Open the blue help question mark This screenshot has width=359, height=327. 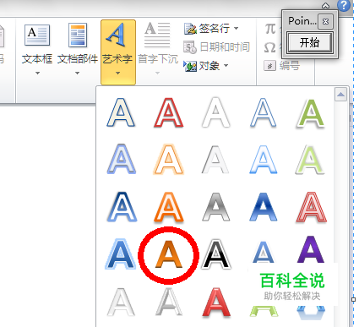344,5
